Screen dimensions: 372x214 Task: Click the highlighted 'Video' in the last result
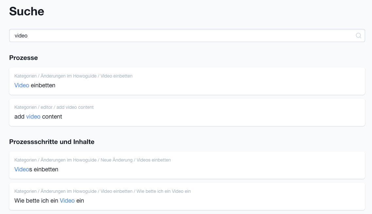pyautogui.click(x=67, y=201)
